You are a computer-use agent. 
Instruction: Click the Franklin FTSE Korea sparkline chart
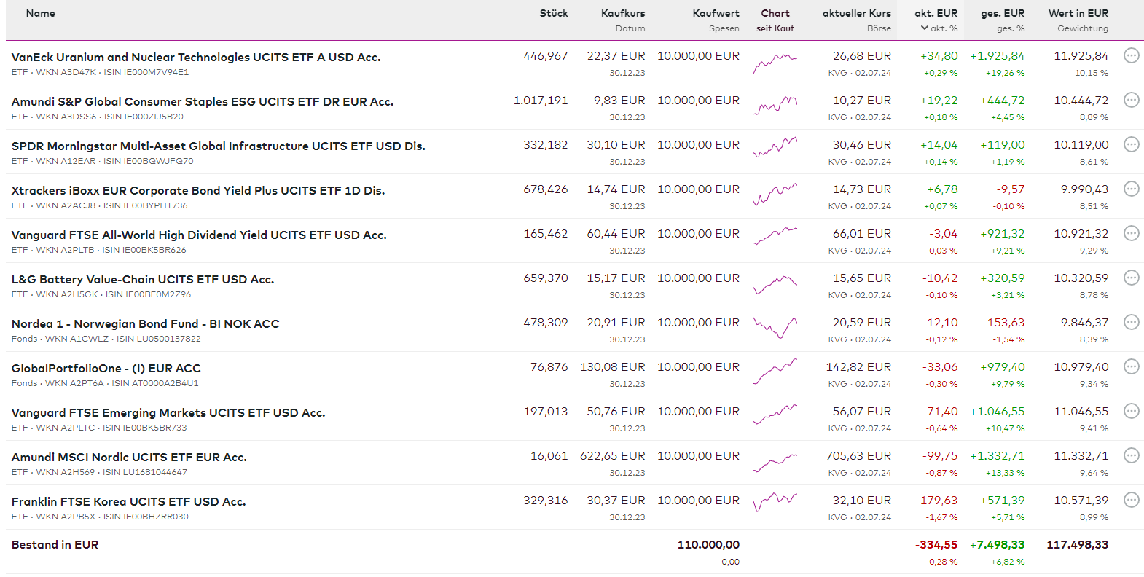775,502
